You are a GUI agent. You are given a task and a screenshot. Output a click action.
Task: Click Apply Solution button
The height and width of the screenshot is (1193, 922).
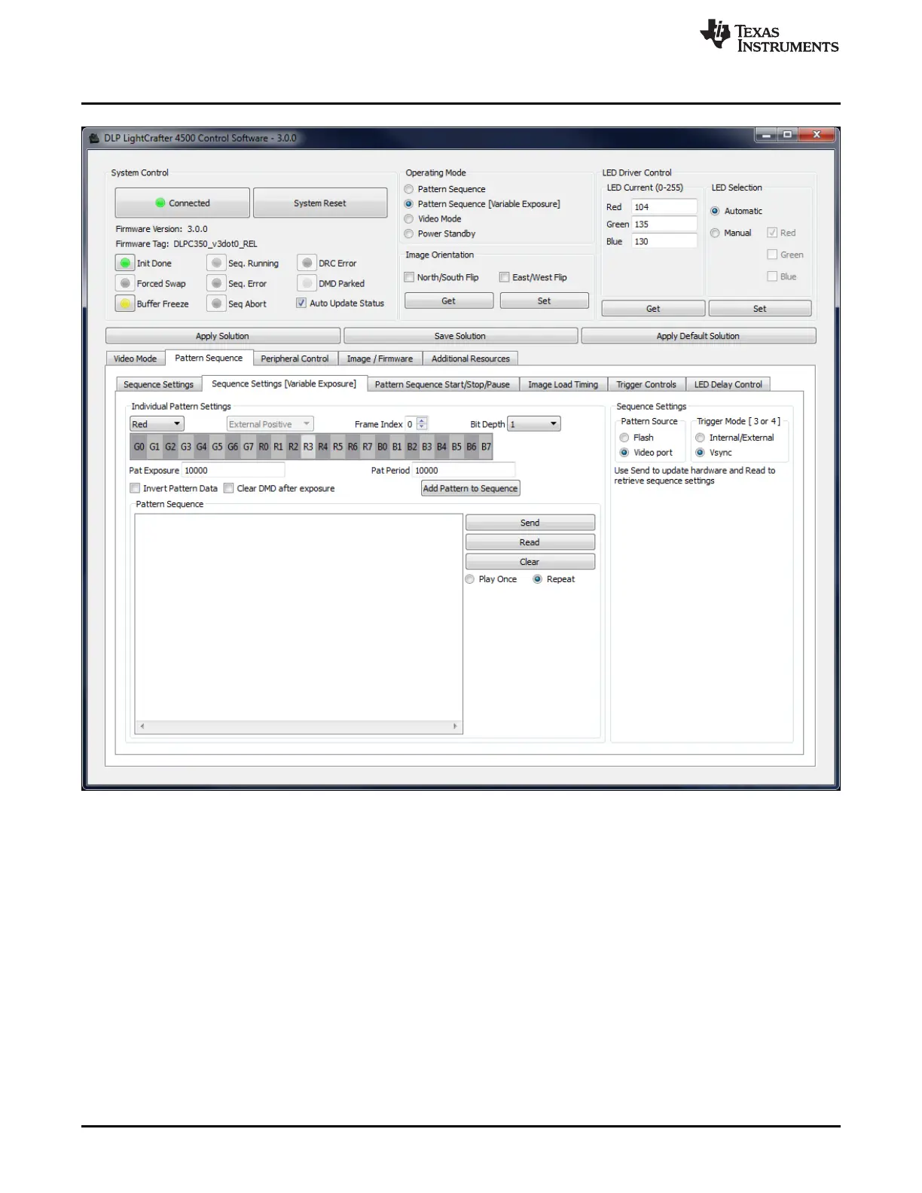[222, 336]
